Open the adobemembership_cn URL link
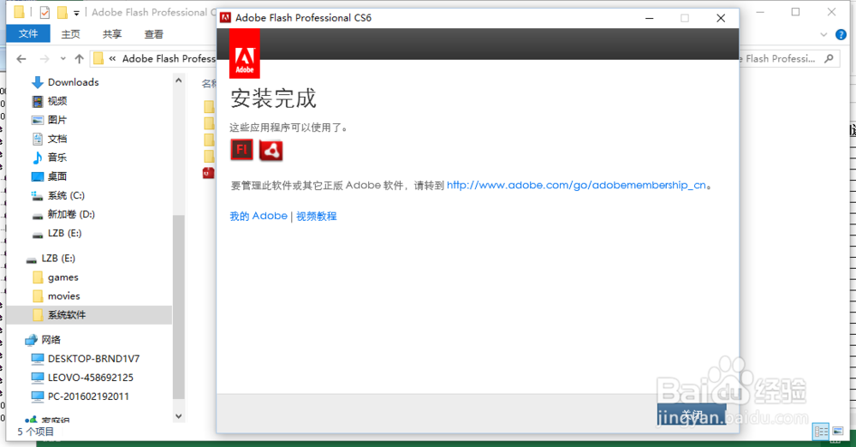 pyautogui.click(x=576, y=185)
